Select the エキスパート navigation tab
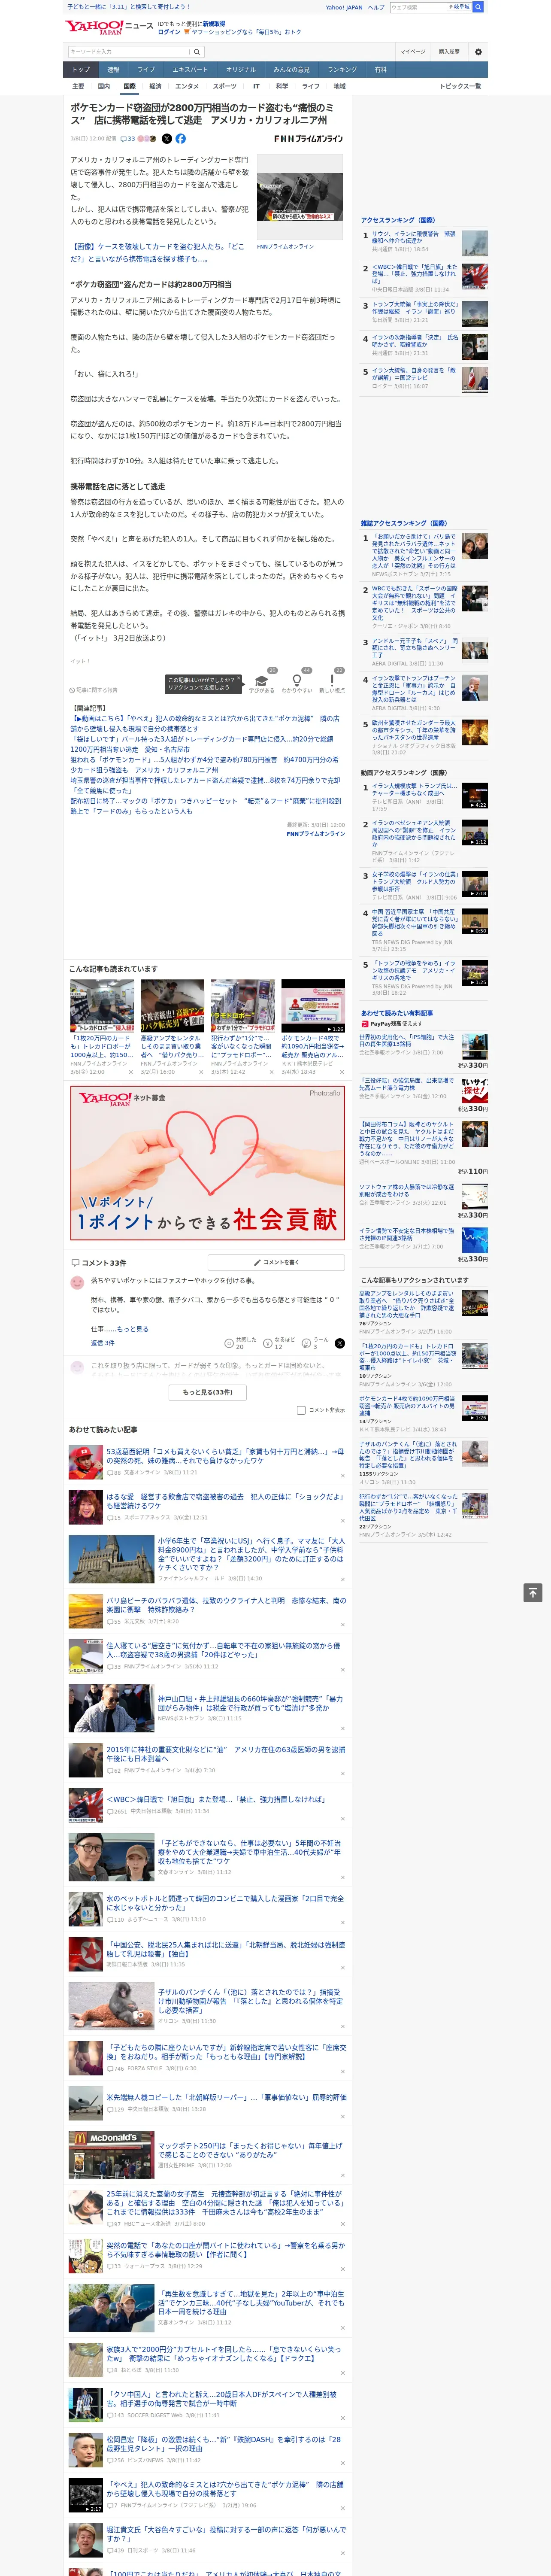This screenshot has width=551, height=2576. point(190,69)
